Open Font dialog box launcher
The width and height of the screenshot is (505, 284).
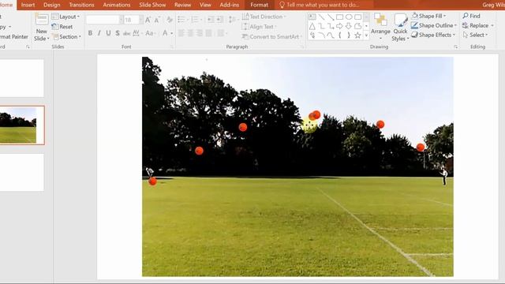[x=172, y=47]
